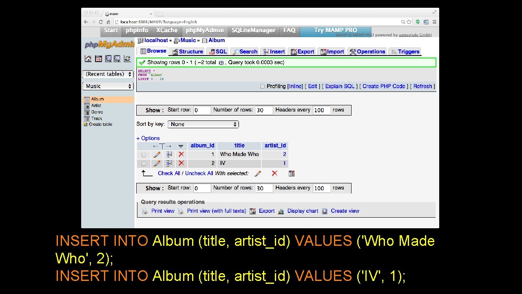Open the Triggers tab
This screenshot has width=522, height=294.
[405, 52]
